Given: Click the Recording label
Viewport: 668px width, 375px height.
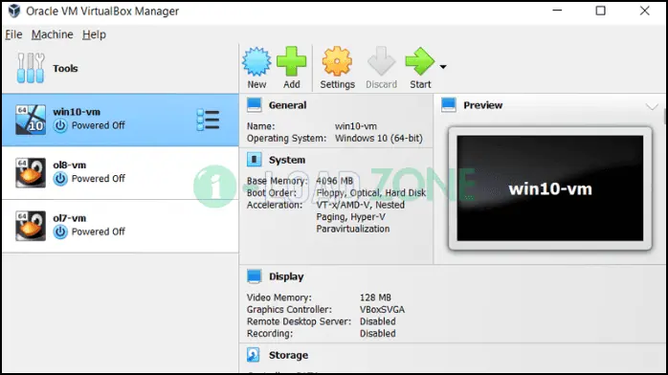Looking at the screenshot, I should click(270, 333).
